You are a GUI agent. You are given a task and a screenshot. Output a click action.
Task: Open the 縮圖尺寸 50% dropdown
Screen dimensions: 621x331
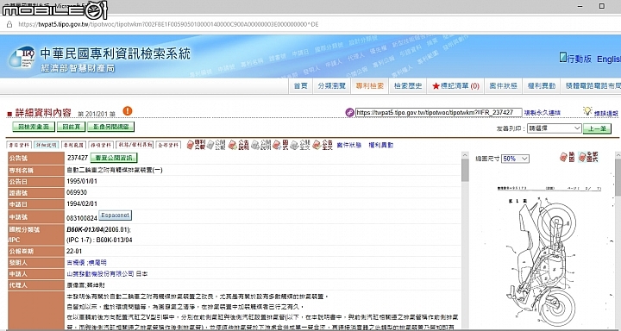tap(515, 159)
